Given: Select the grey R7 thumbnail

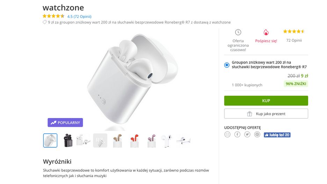Looking at the screenshot, I should [100, 140].
